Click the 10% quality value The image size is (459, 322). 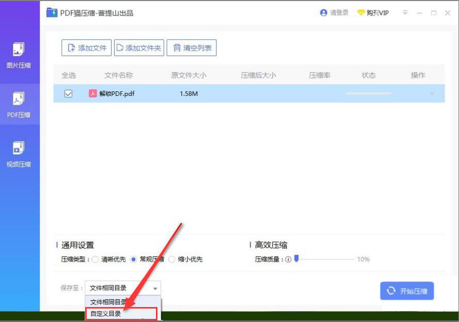coord(363,260)
